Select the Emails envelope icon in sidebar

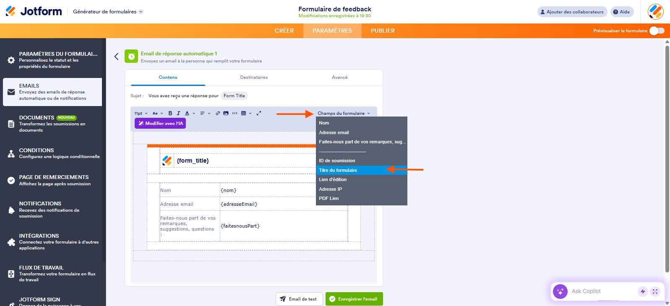click(11, 92)
